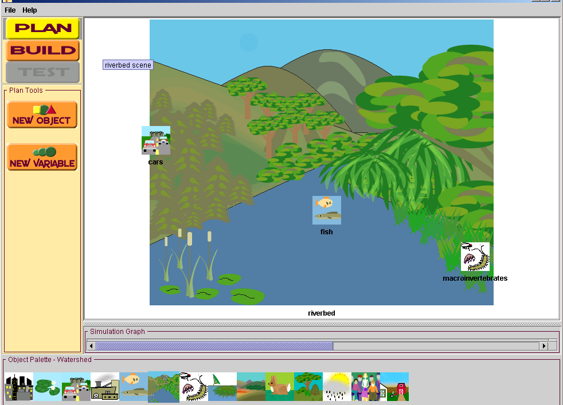The height and width of the screenshot is (405, 563).
Task: Select the rabbit object in the palette
Action: (x=280, y=387)
